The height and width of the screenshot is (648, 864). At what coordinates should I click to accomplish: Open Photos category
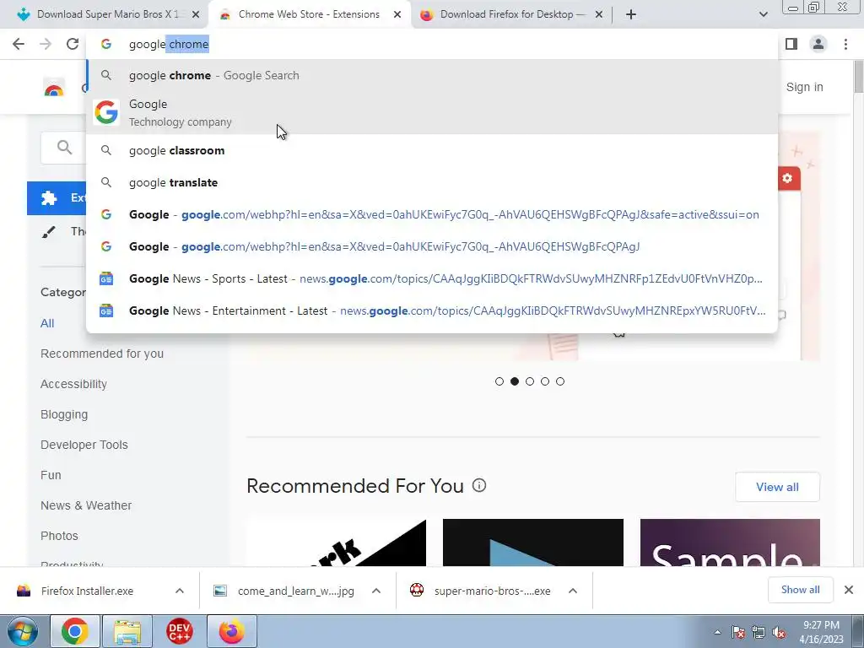(59, 536)
